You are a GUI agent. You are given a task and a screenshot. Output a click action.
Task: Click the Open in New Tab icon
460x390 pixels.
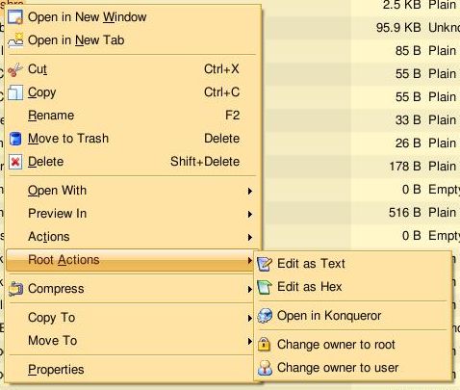point(15,40)
